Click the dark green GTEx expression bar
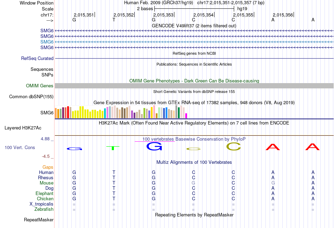Screen dimensions: 334x228 click(x=179, y=113)
